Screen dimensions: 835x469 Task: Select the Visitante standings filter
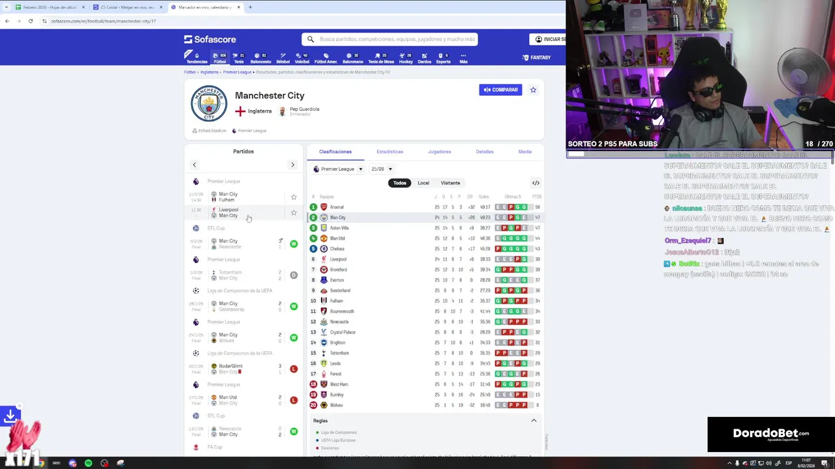point(450,183)
